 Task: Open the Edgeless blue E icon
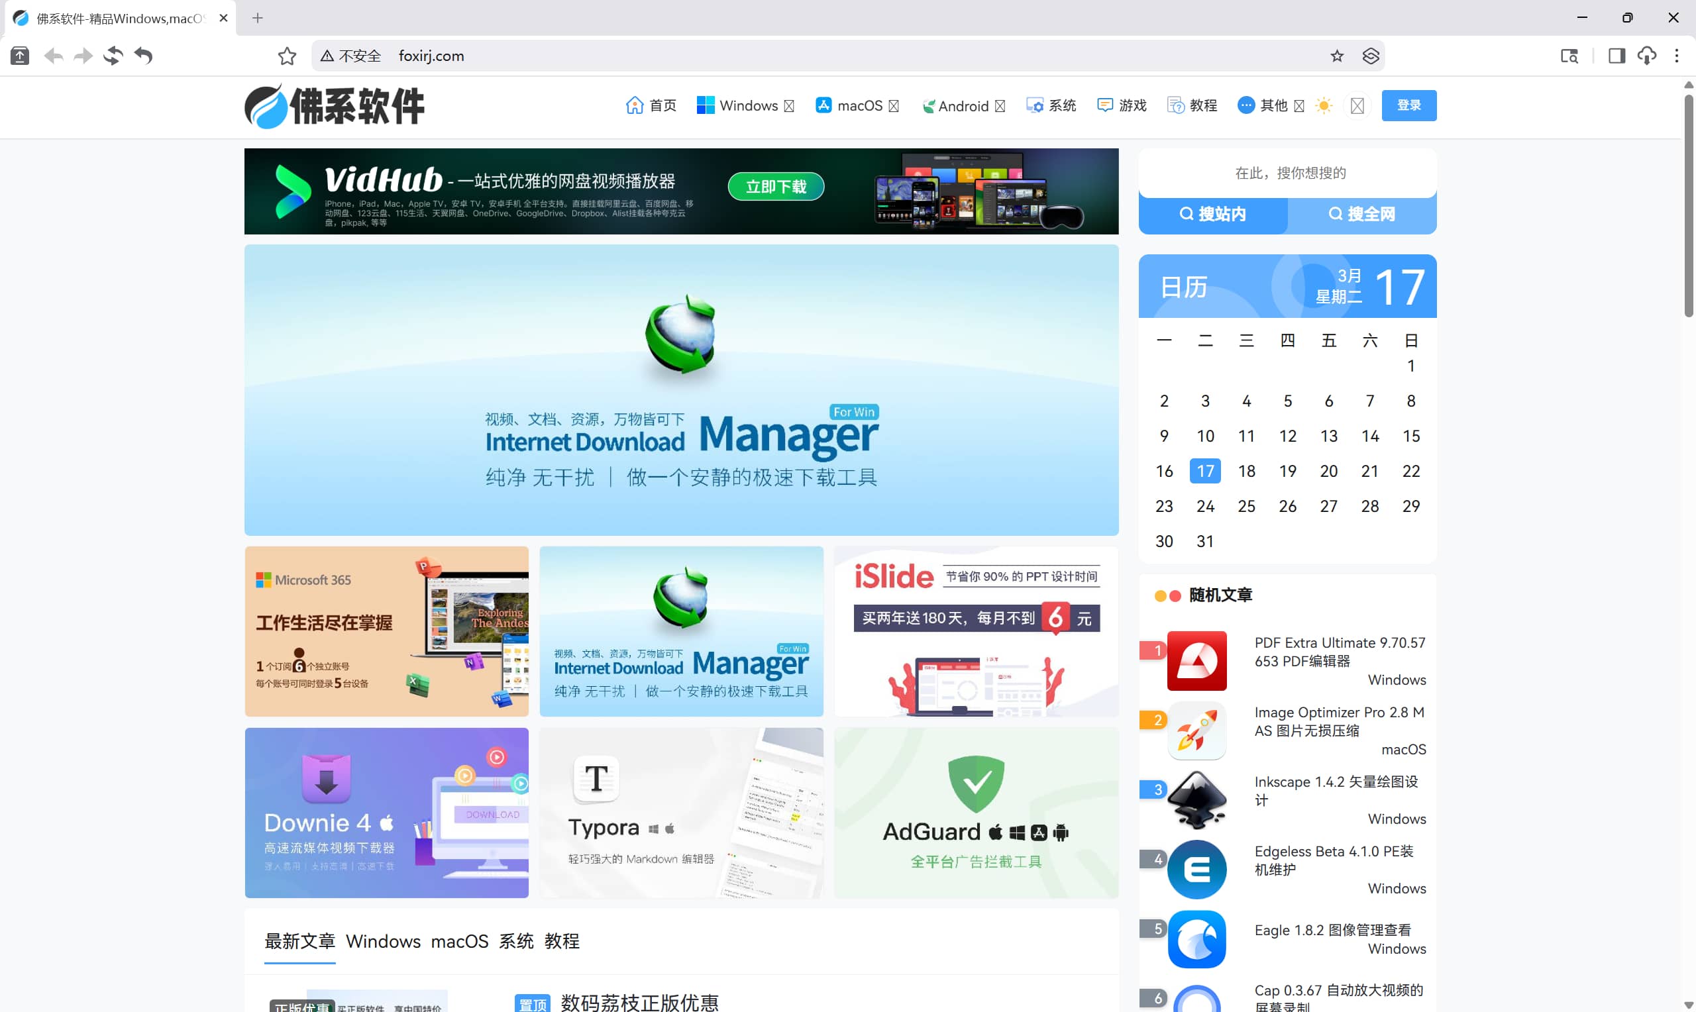1197,870
